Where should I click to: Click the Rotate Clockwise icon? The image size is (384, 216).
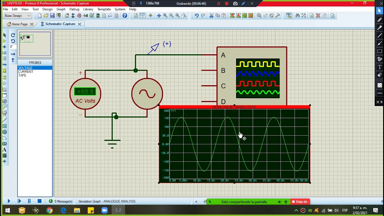tap(13, 35)
